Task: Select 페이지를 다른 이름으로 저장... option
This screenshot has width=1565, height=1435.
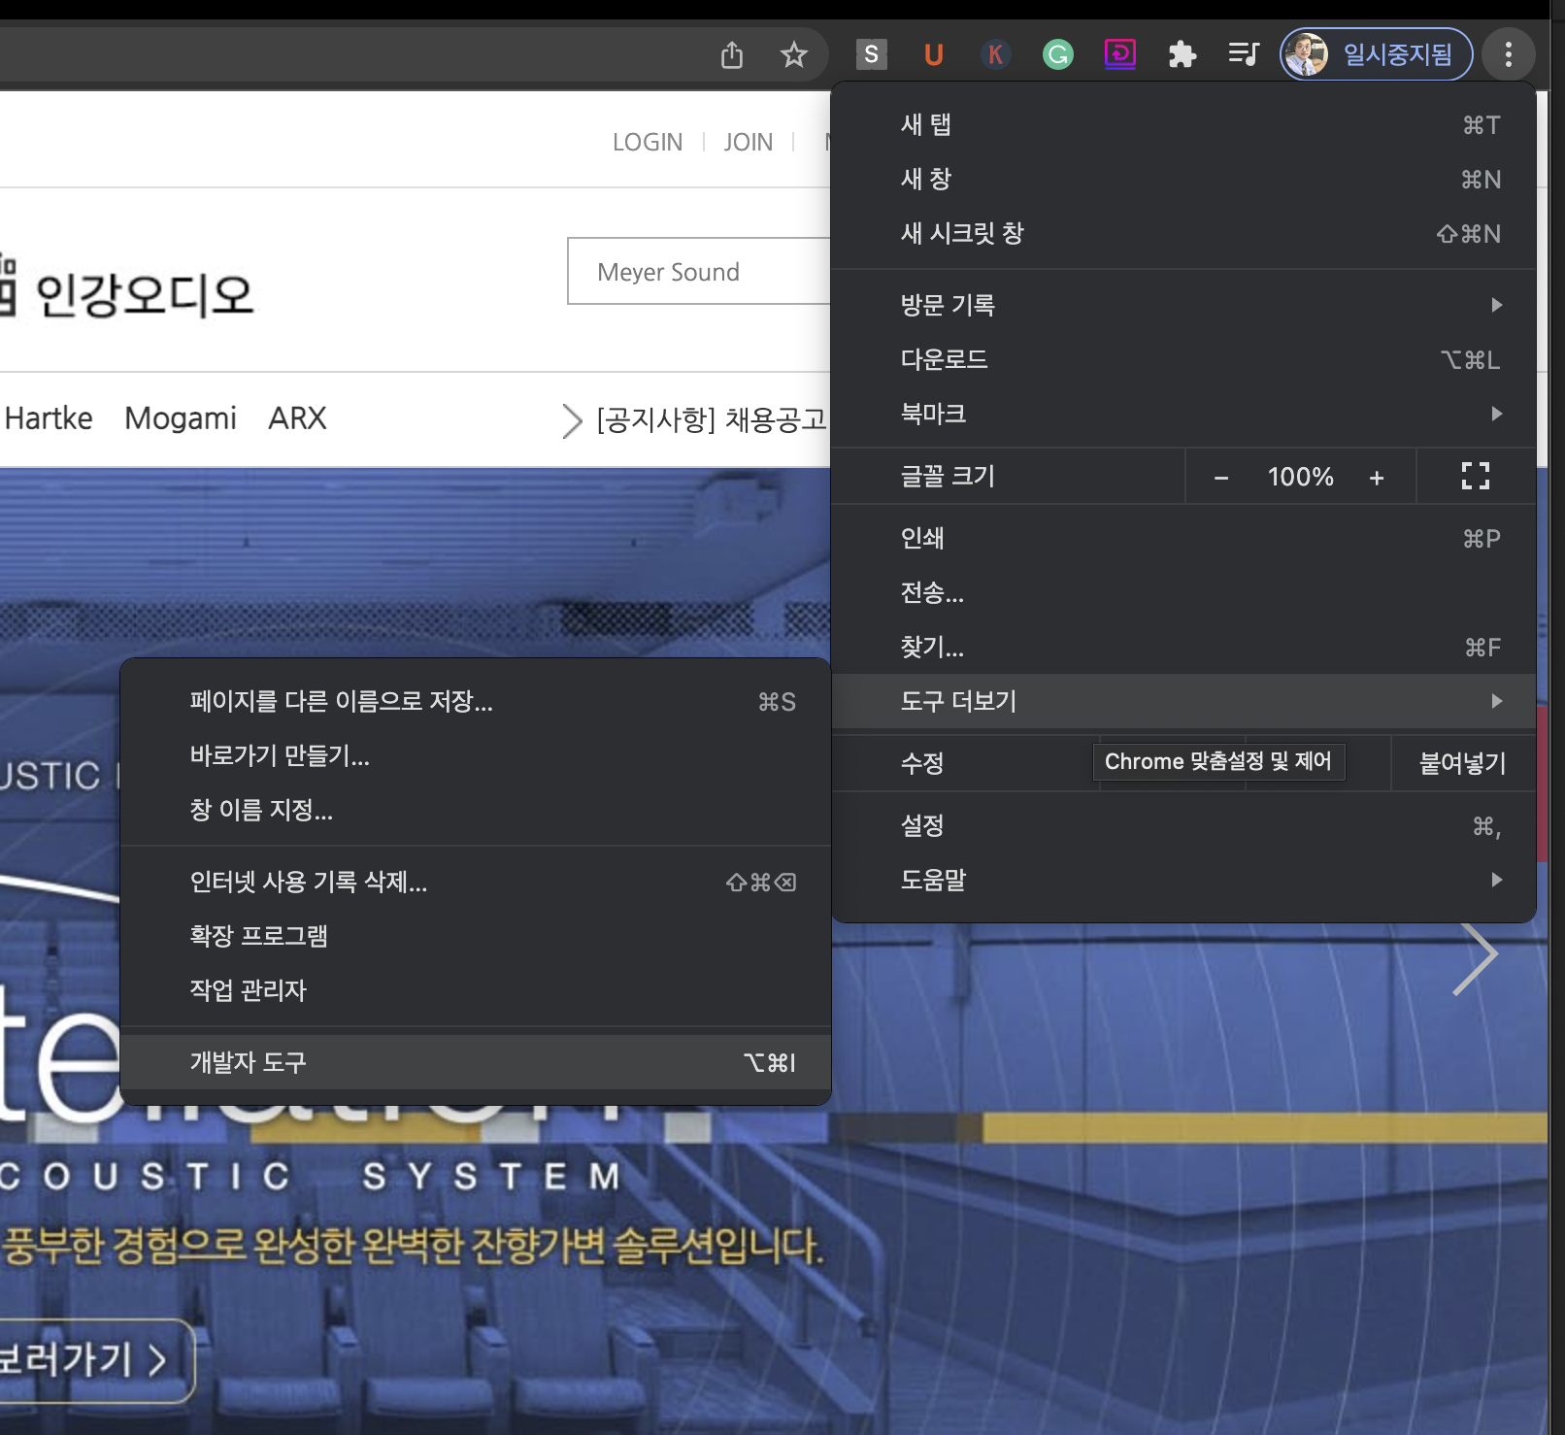Action: click(475, 701)
